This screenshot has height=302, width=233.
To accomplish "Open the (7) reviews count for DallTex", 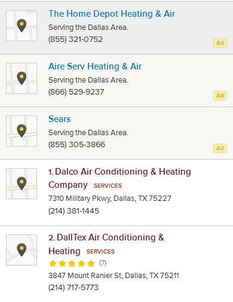I will click(103, 263).
